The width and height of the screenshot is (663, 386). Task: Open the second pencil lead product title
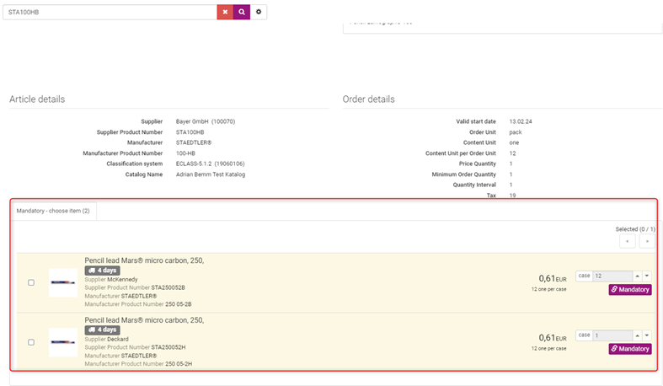point(144,320)
